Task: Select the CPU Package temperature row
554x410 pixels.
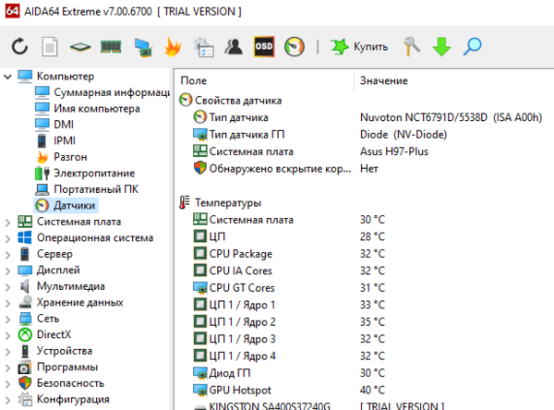Action: pos(240,253)
